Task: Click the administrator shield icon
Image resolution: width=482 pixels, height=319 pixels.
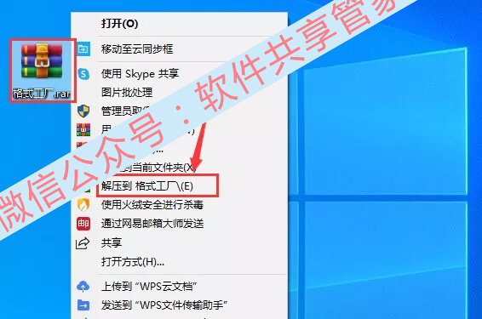Action: 83,111
